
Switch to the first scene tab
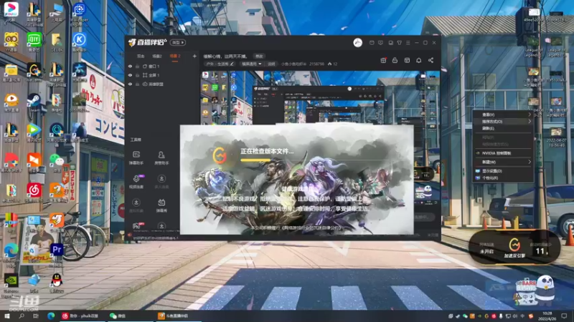[141, 57]
